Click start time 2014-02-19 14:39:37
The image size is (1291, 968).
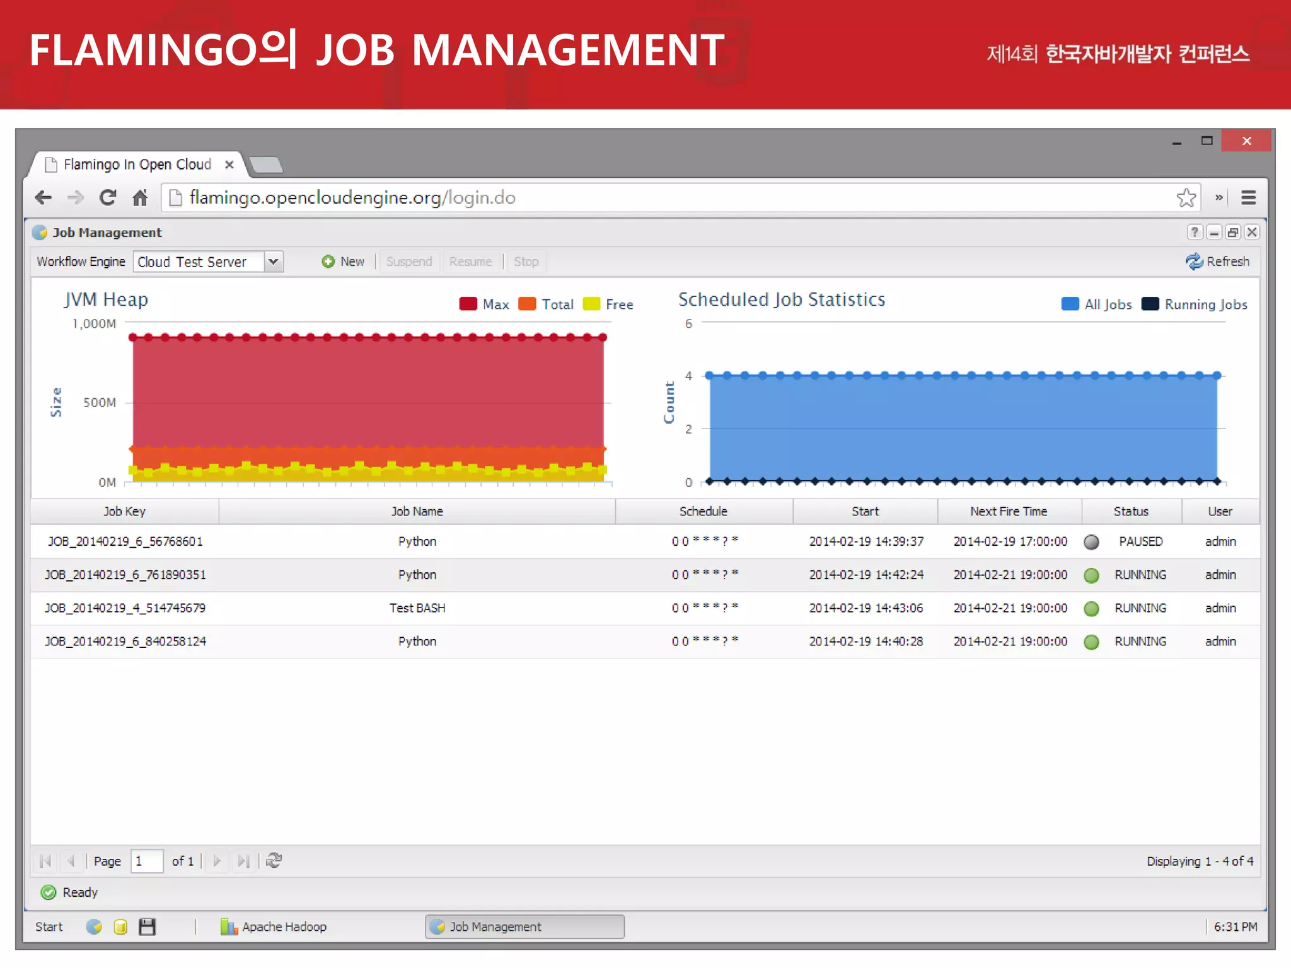[x=866, y=542]
